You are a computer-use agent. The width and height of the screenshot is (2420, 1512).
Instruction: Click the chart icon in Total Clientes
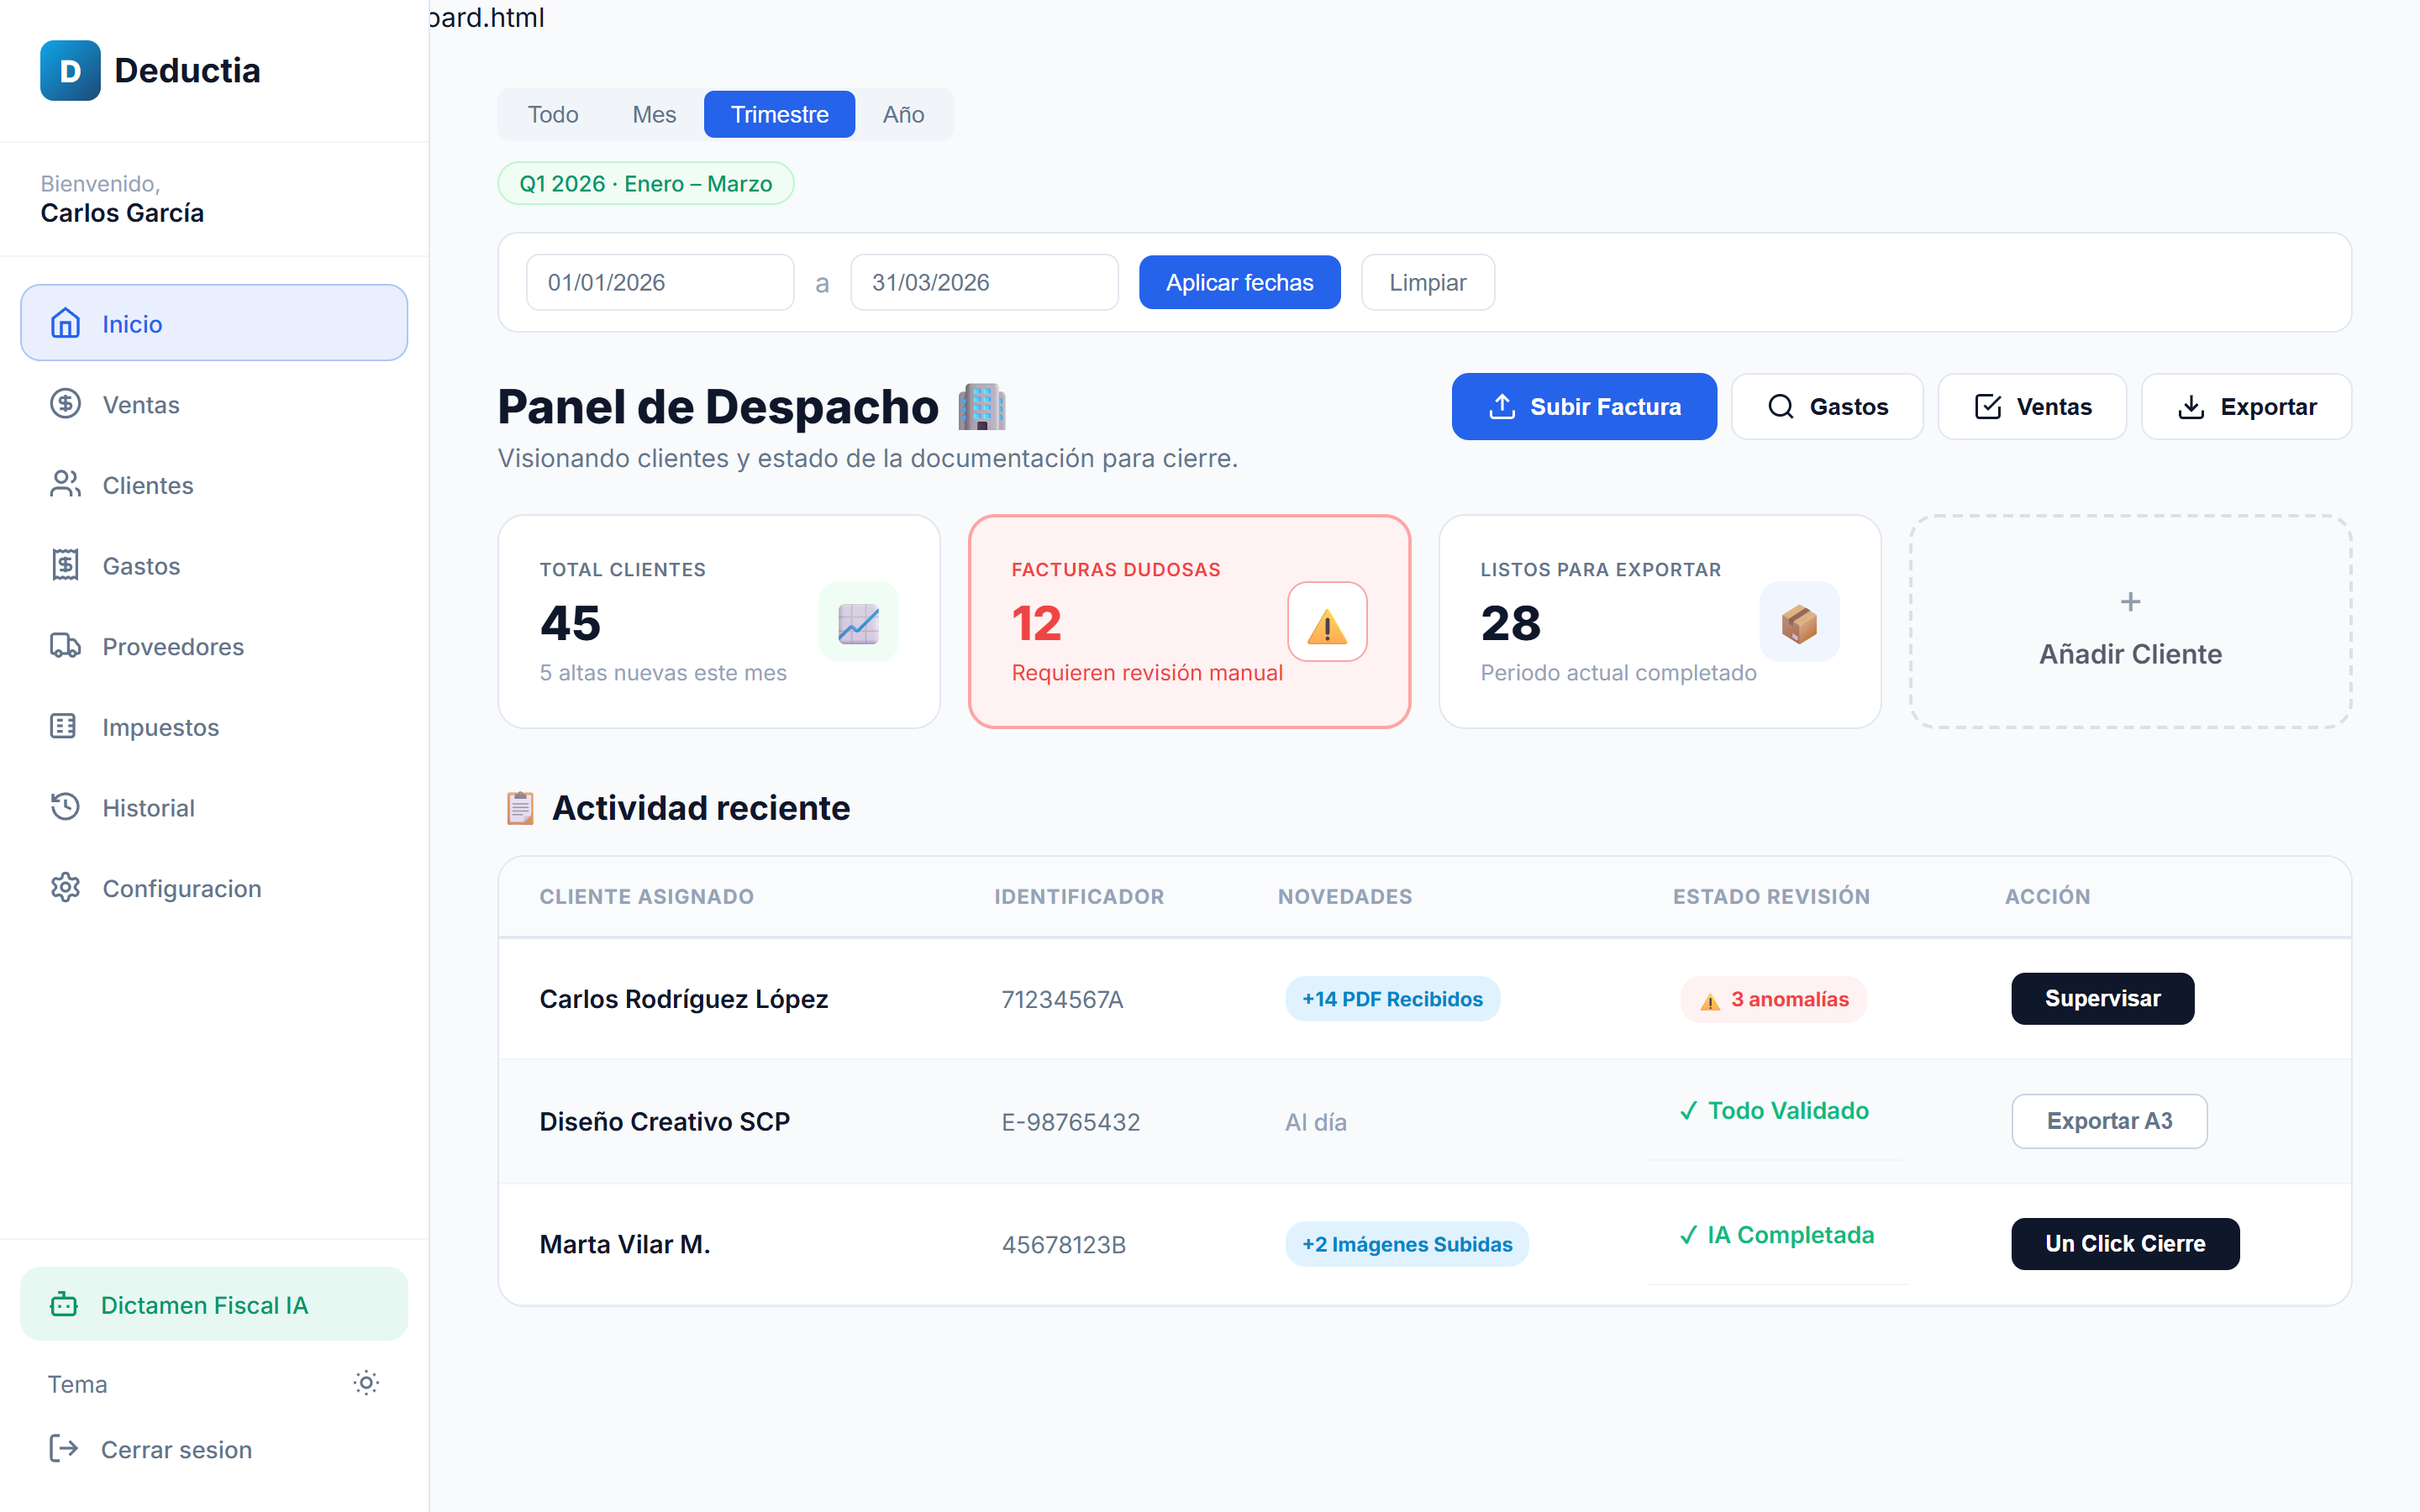(858, 623)
